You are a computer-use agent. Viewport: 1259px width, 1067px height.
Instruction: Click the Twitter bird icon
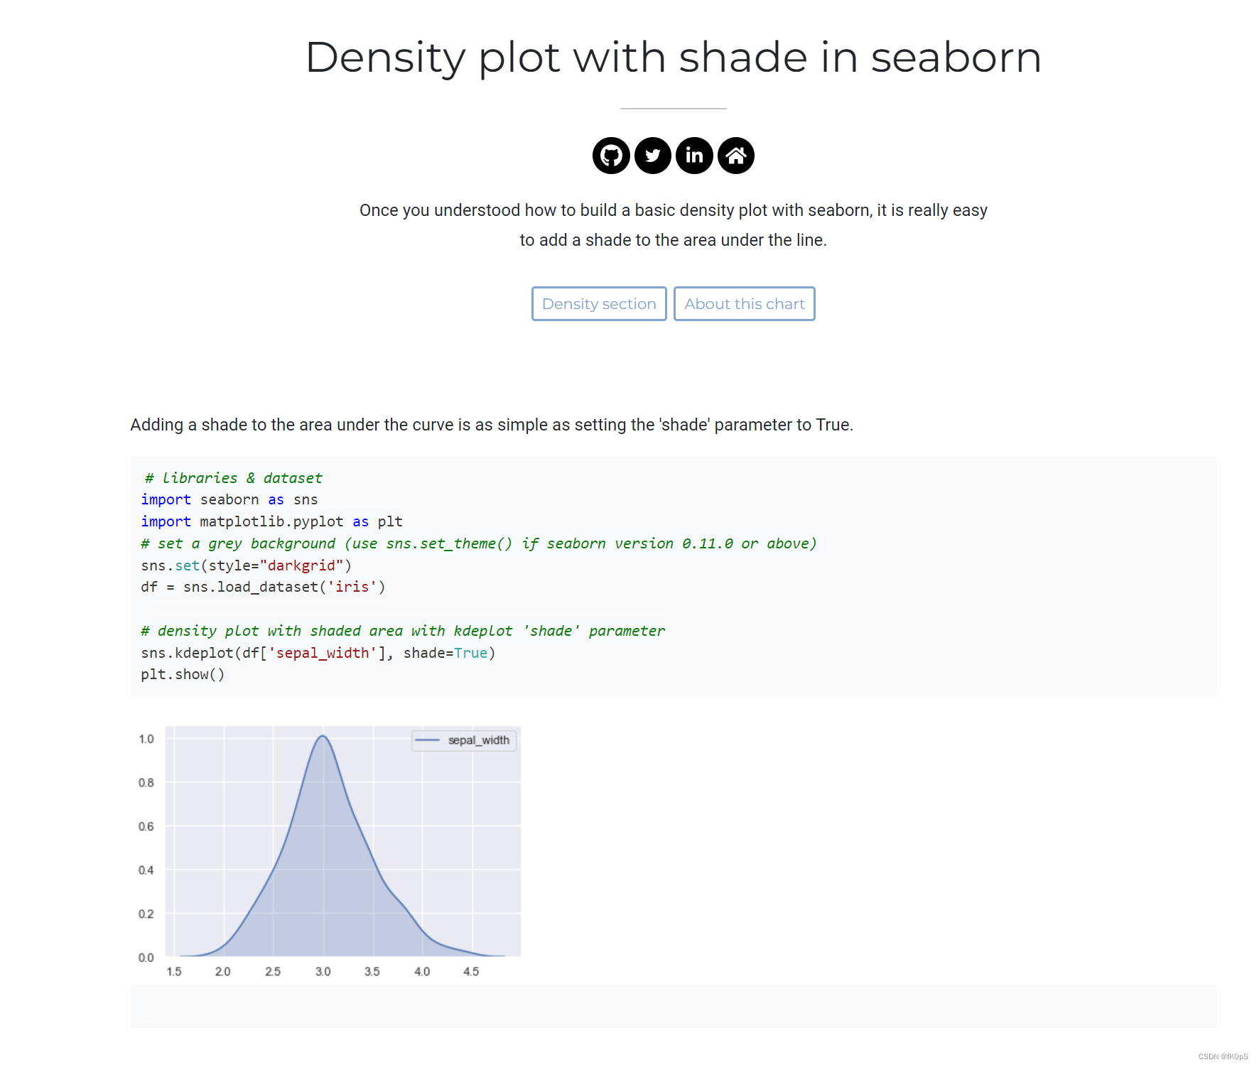click(x=652, y=156)
